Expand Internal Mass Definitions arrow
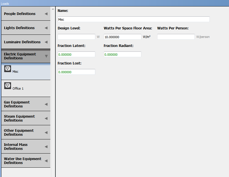 46,147
